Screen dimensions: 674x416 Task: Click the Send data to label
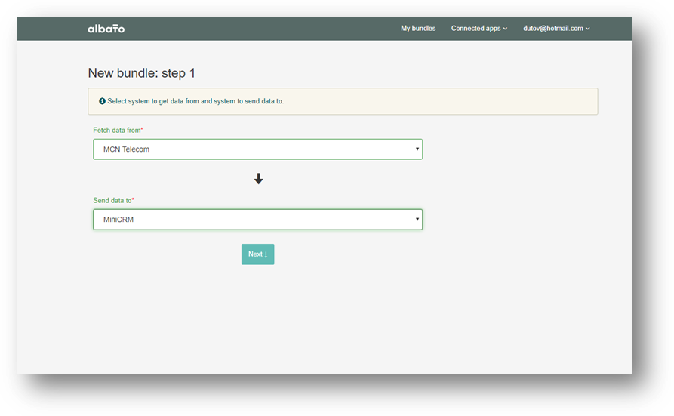[x=113, y=201]
